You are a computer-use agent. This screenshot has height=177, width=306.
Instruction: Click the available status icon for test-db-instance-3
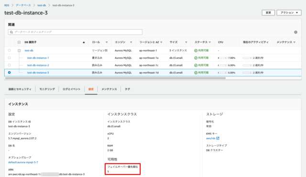(x=196, y=73)
